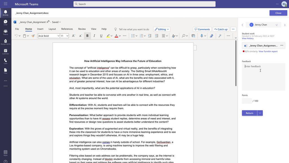Switch to the View tab

[x=94, y=29]
